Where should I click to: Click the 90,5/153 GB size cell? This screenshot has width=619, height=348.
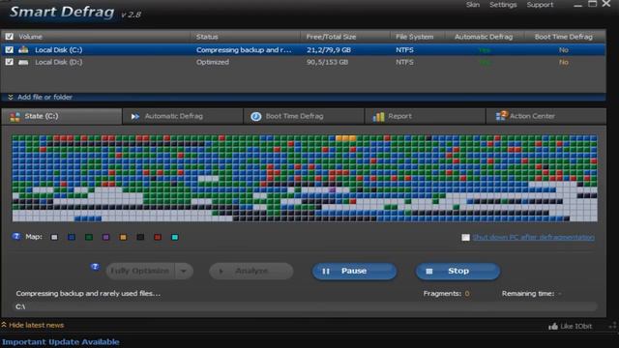[327, 62]
